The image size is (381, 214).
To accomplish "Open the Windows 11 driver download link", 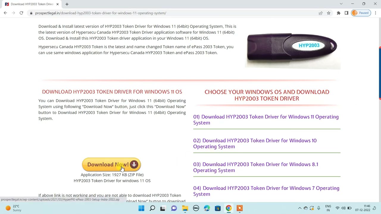I will pyautogui.click(x=266, y=120).
